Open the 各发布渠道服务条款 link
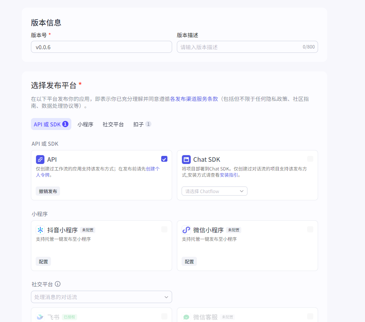 click(194, 99)
